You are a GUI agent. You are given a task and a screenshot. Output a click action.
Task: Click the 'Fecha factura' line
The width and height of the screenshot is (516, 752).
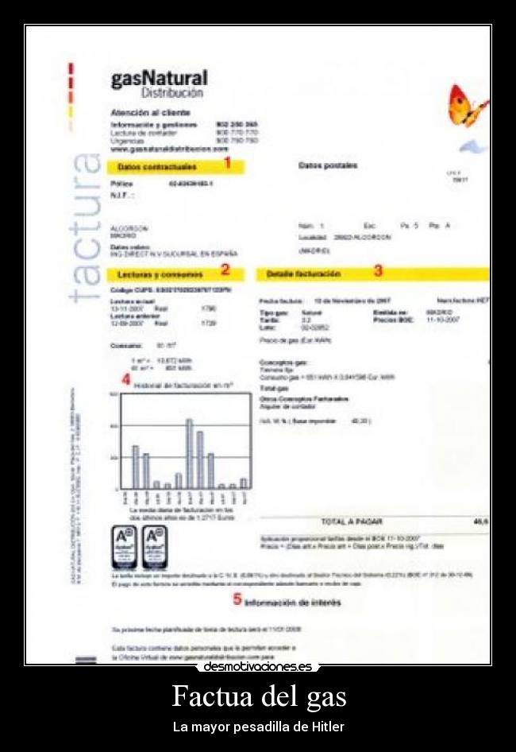click(325, 300)
